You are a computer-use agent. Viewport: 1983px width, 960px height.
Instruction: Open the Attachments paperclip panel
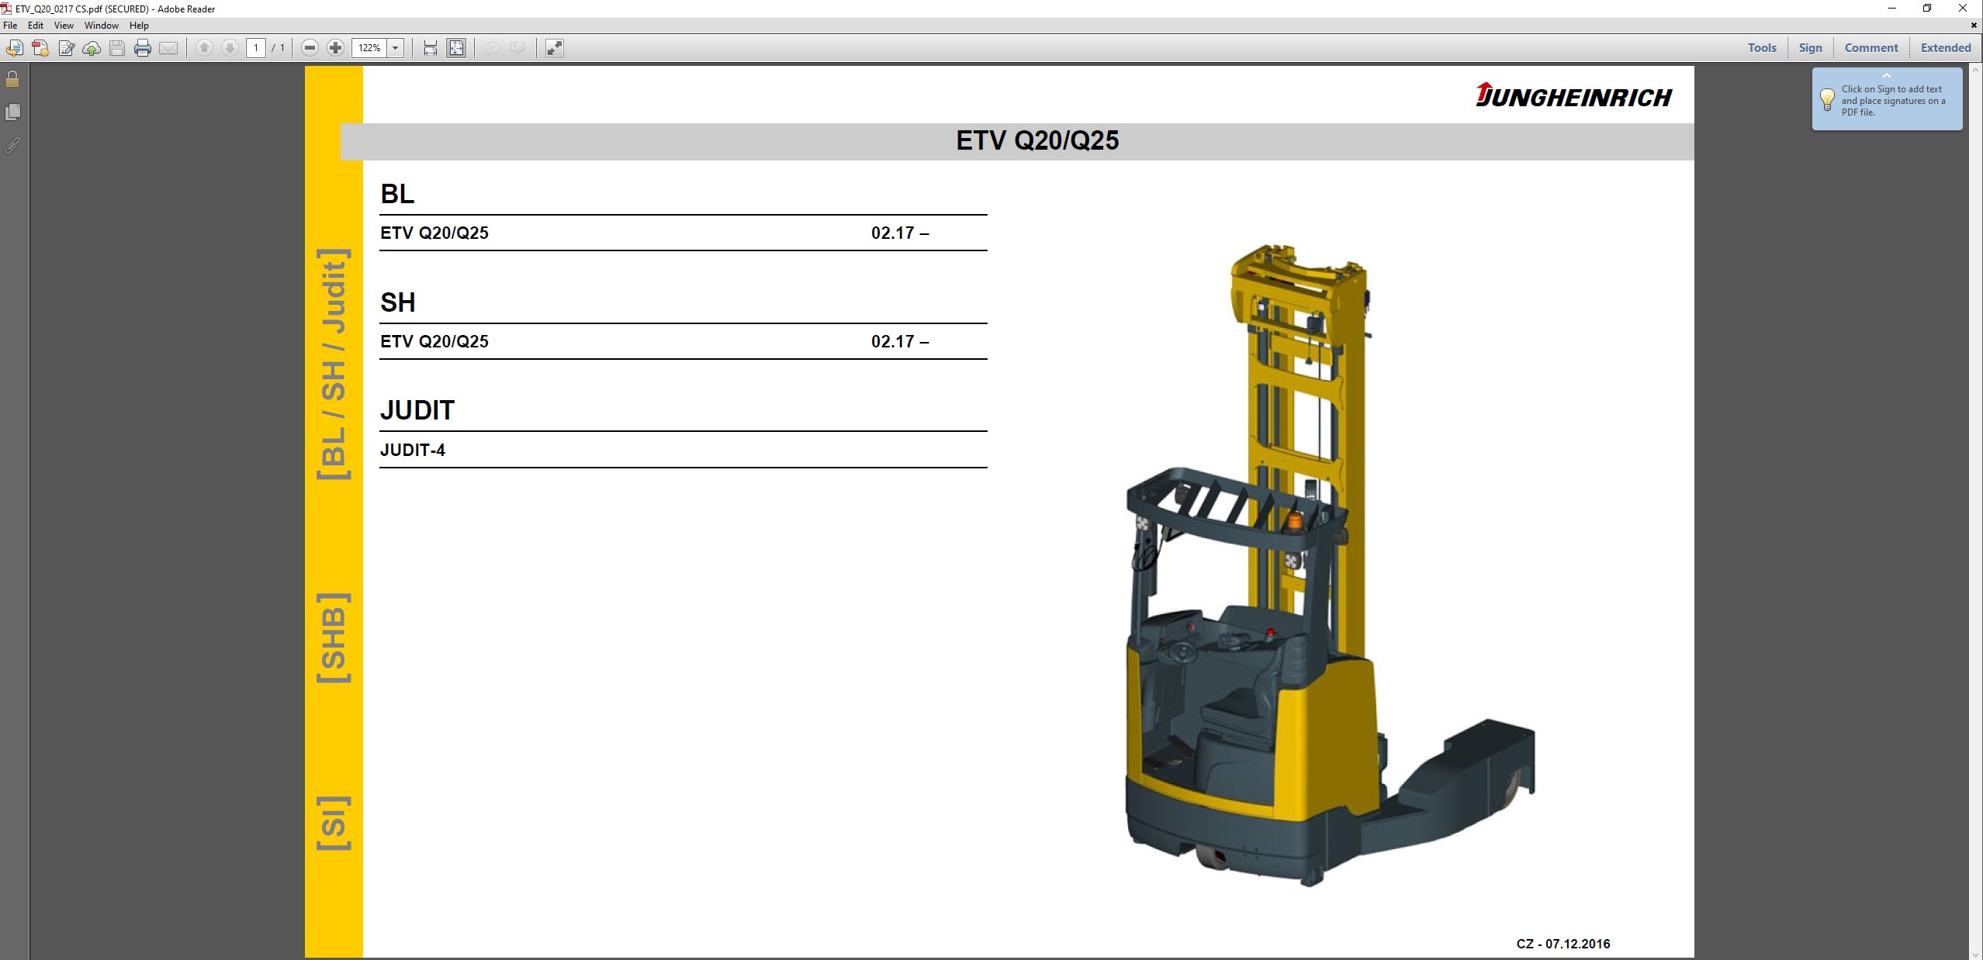(12, 145)
